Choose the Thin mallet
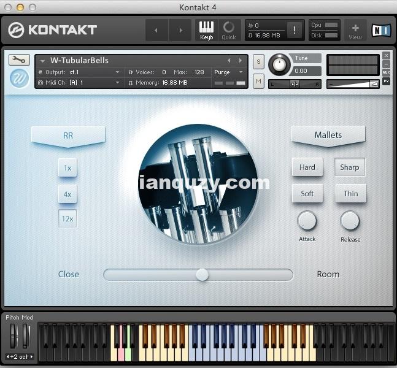 point(350,194)
